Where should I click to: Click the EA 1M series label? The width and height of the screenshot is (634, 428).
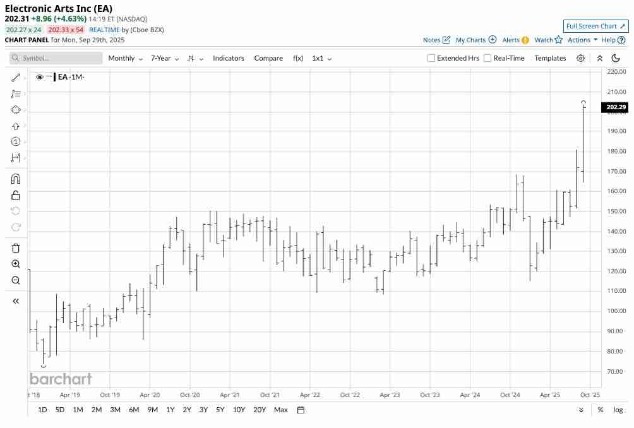(71, 77)
